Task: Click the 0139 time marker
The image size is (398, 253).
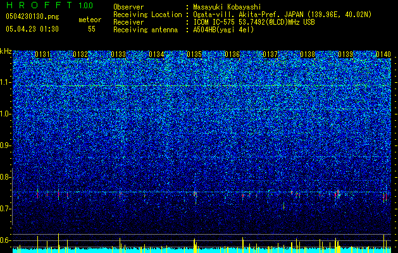Action: (345, 54)
